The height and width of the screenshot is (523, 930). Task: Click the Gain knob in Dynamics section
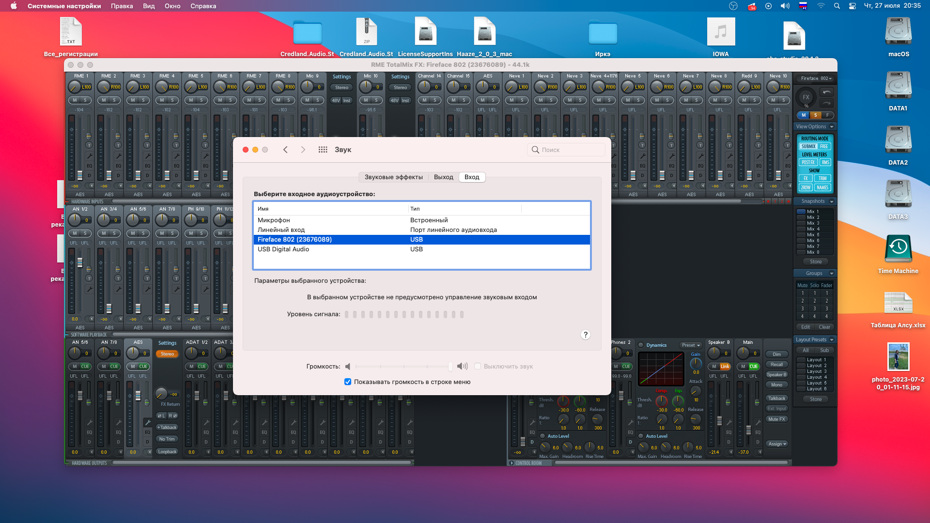(696, 363)
